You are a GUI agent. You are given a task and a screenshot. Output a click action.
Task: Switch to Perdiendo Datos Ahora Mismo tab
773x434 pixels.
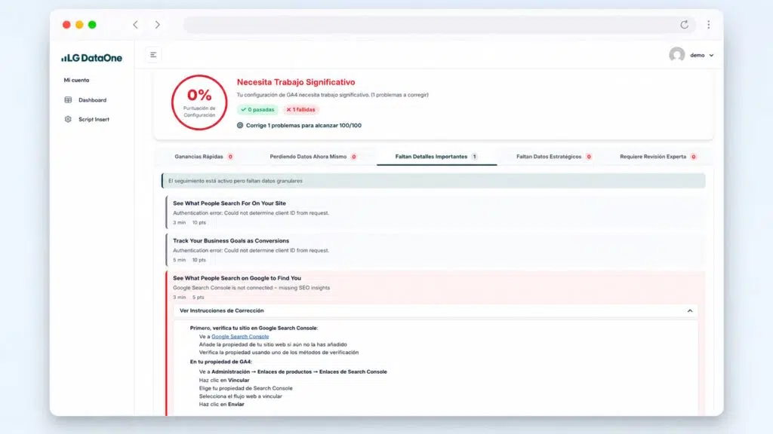[x=313, y=157]
